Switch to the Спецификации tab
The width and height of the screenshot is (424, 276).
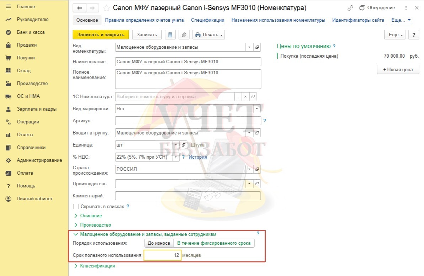point(207,20)
